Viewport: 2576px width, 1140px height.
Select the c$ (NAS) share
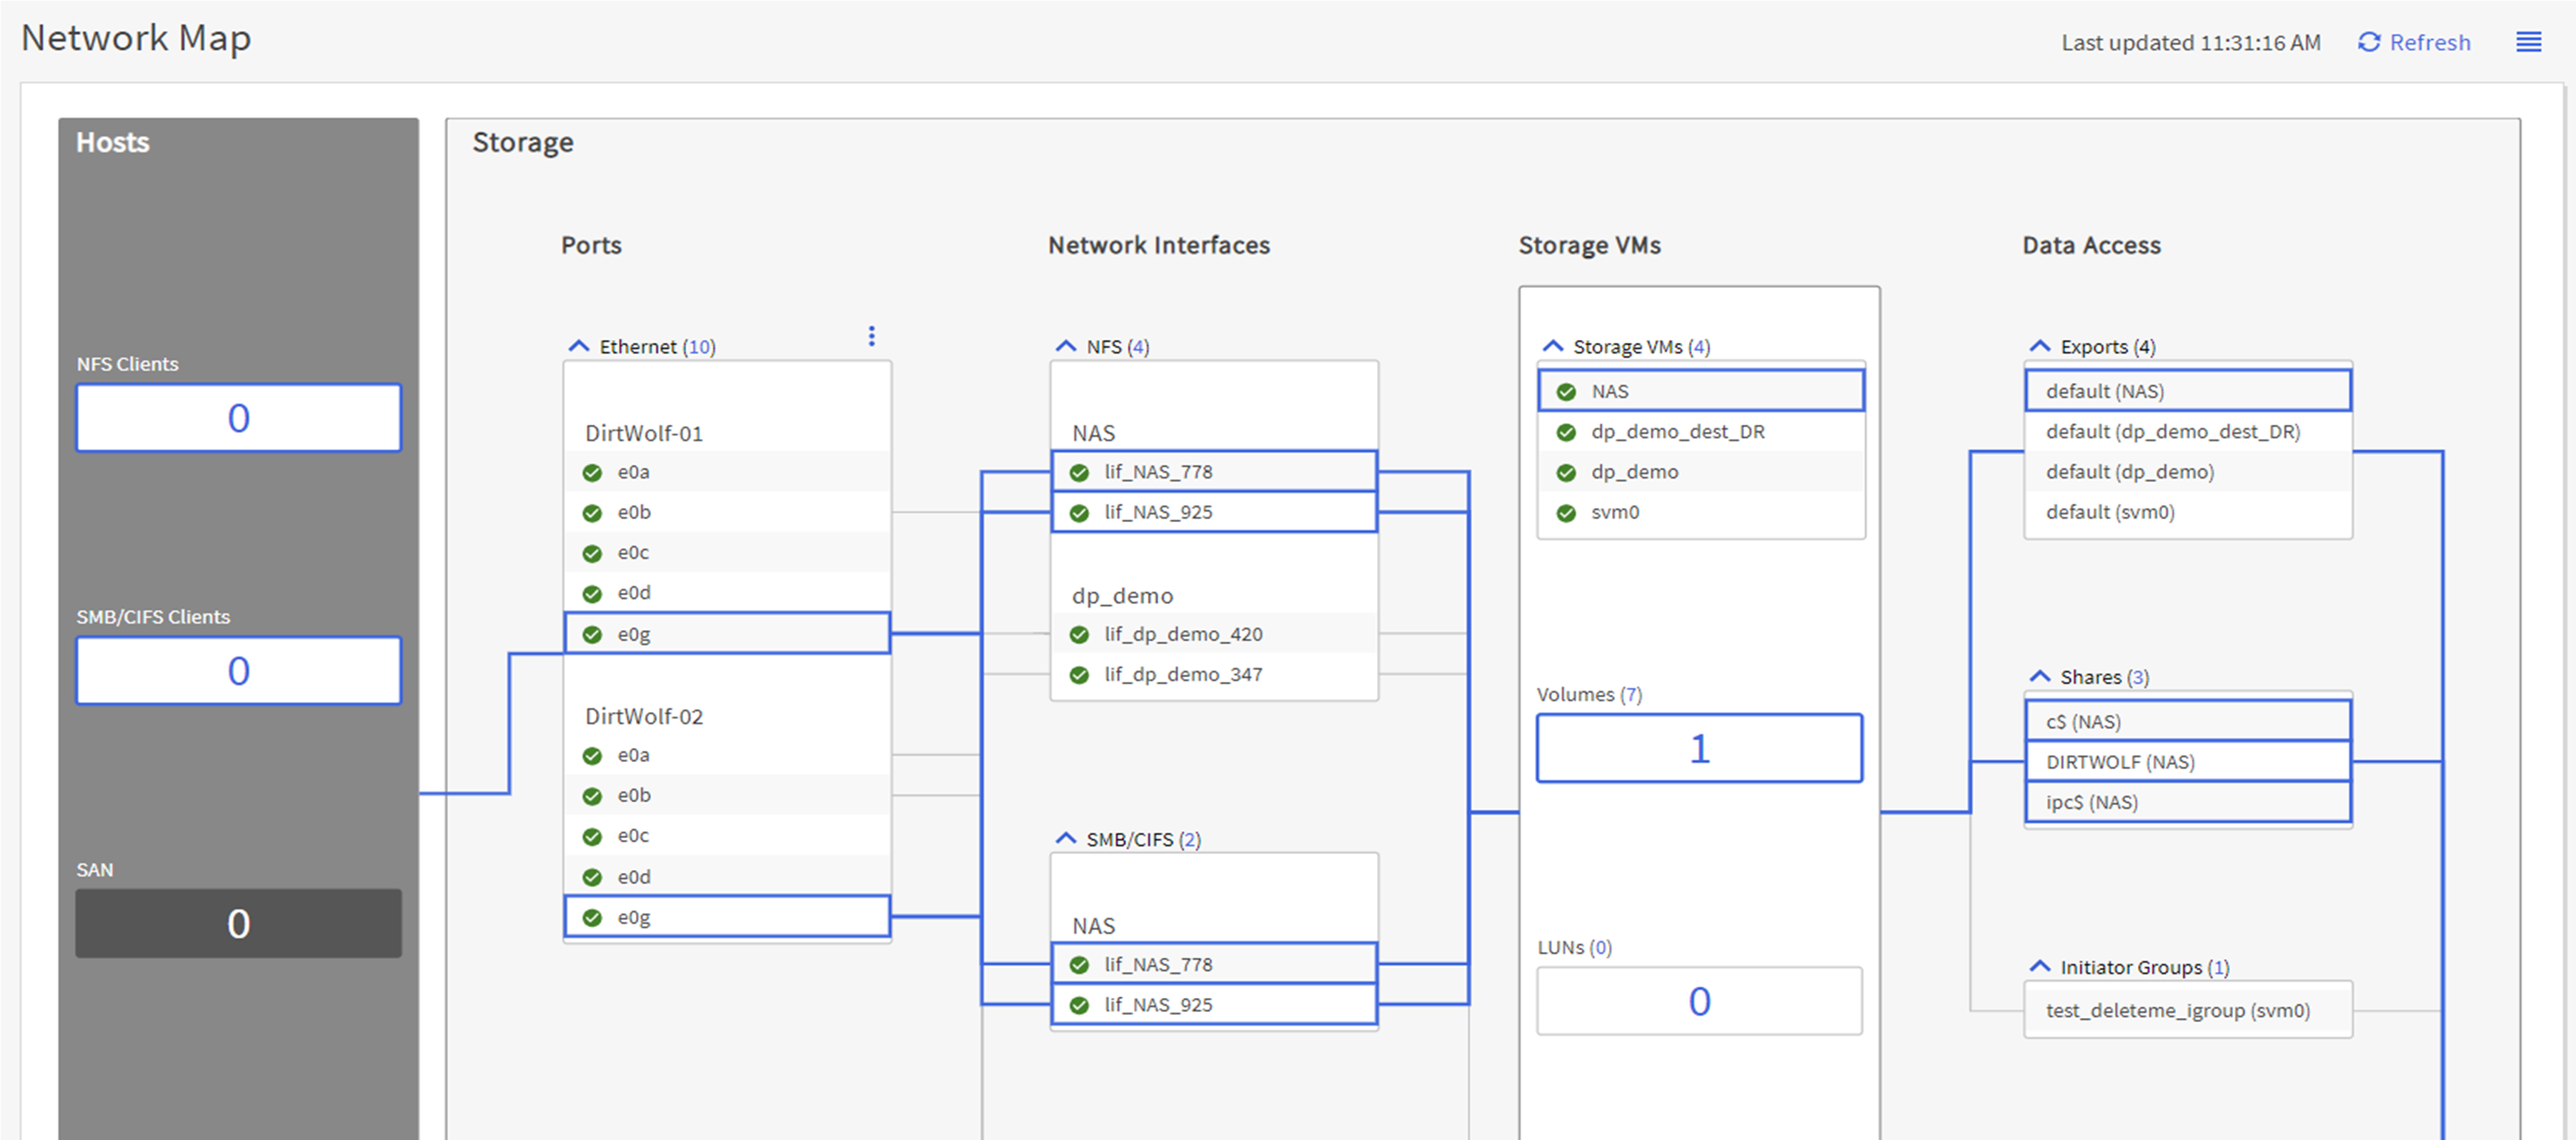coord(2188,721)
